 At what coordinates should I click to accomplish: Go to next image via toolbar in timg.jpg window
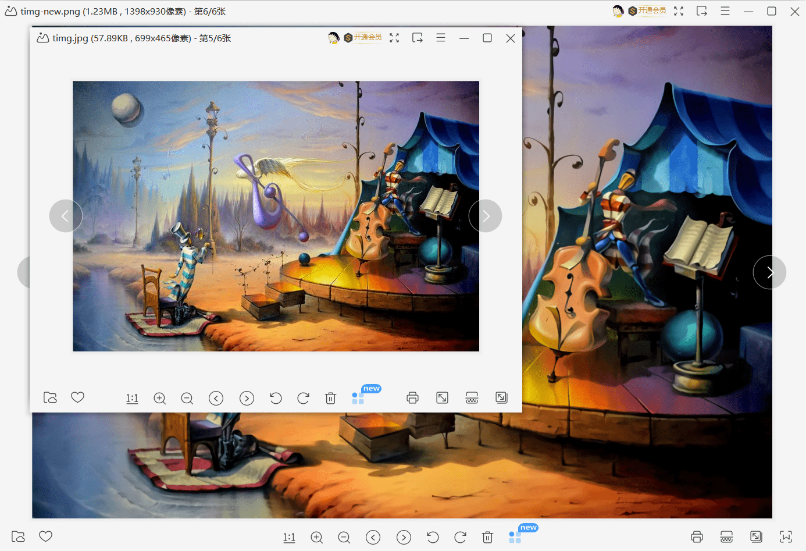[x=247, y=399]
